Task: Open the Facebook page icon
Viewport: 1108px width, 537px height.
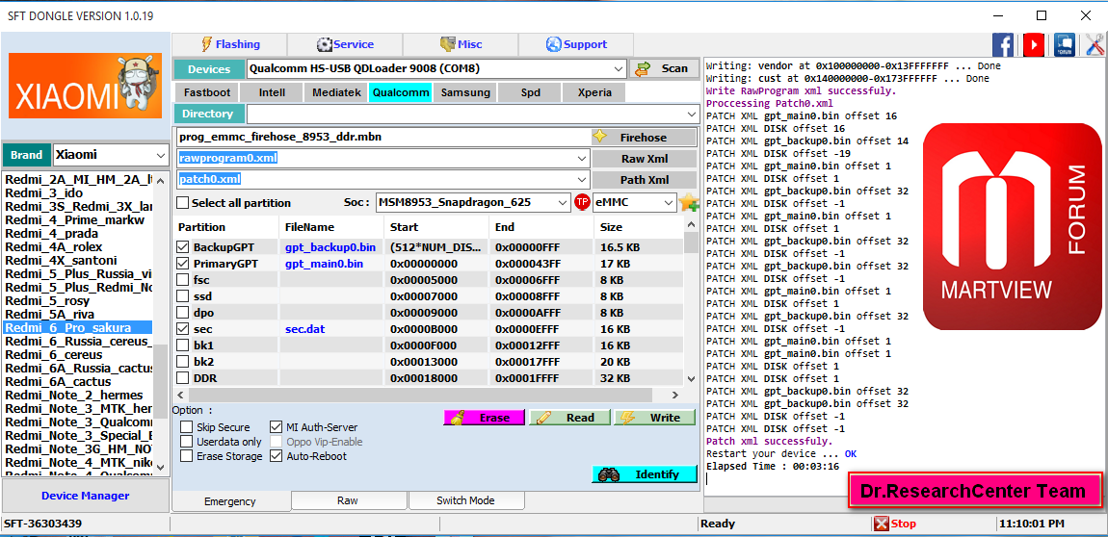Action: coord(1003,44)
